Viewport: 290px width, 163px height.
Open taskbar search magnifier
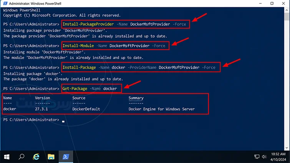point(22,157)
